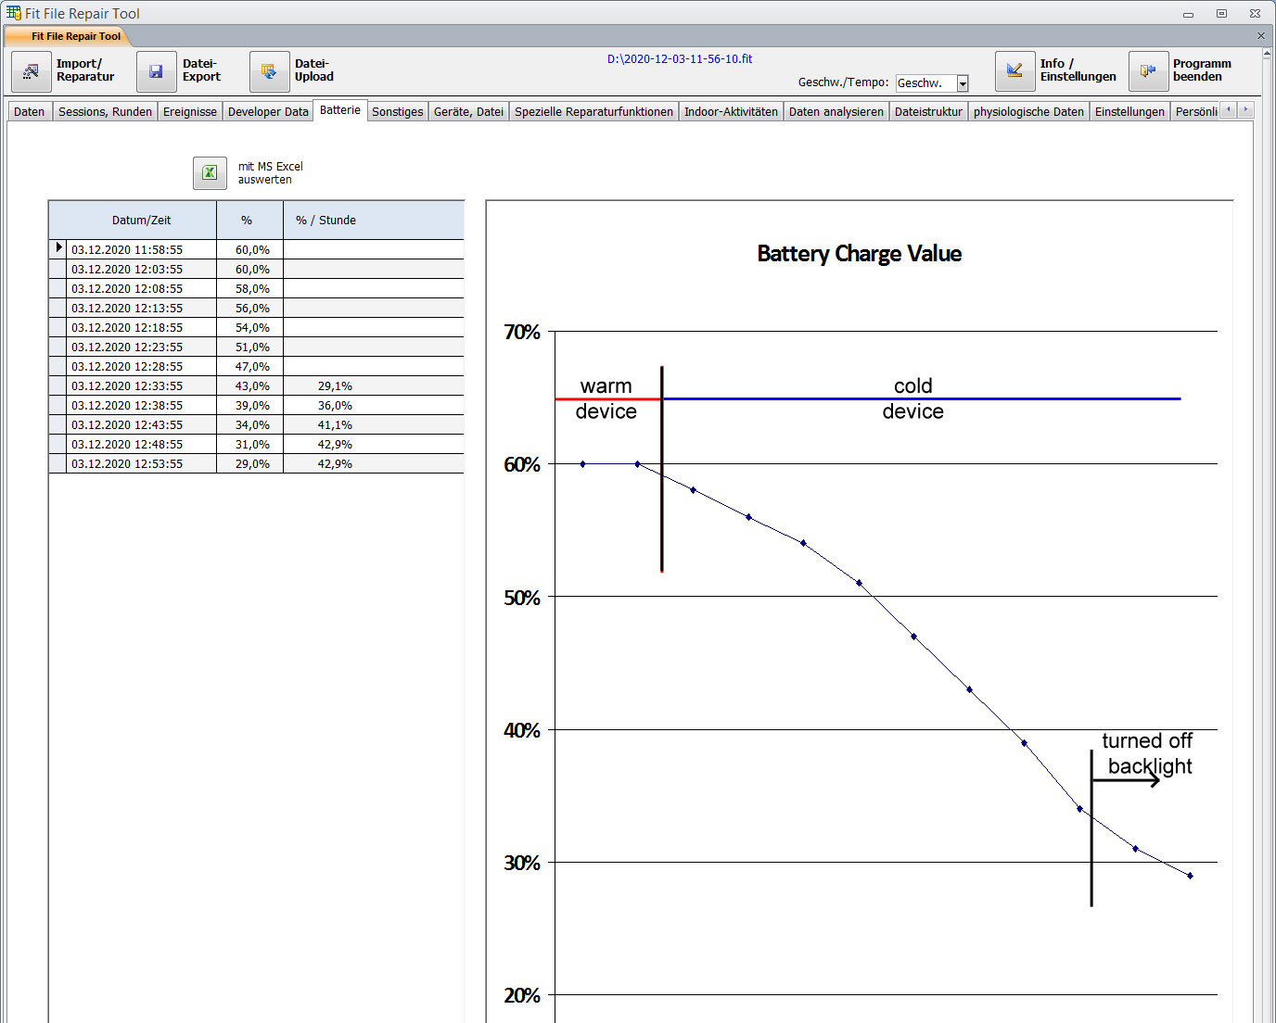Viewport: 1276px width, 1023px height.
Task: Click the Programm beenden exit icon
Action: pyautogui.click(x=1148, y=71)
